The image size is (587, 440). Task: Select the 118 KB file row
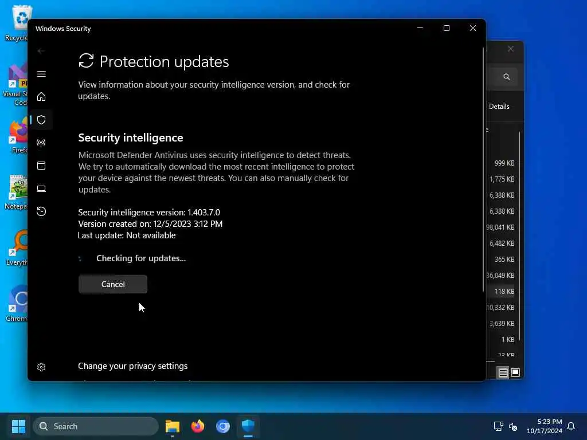pyautogui.click(x=500, y=291)
